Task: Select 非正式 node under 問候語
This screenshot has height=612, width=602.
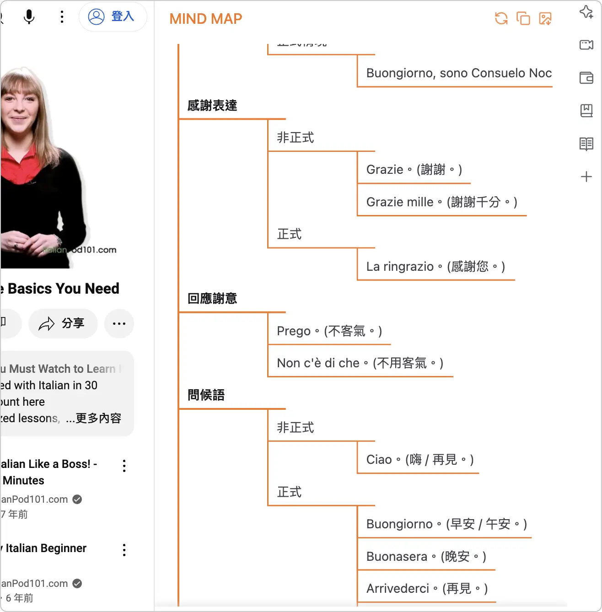Action: pos(296,428)
